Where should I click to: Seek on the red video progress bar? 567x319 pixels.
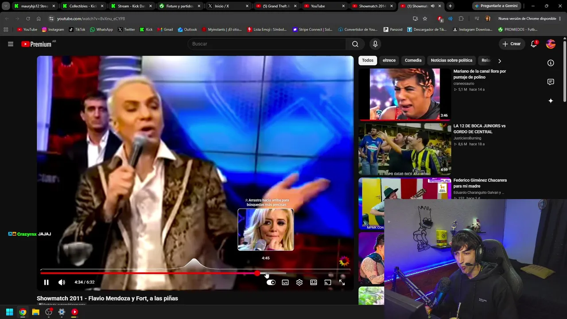click(195, 273)
